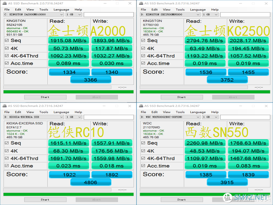
Task: Select total score 3915 in WDC window
Action: coord(227,182)
